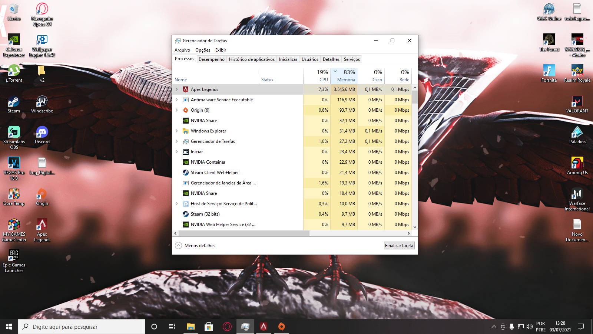This screenshot has width=593, height=334.
Task: Open the Navegador Opera GX desktop shortcut
Action: (42, 14)
